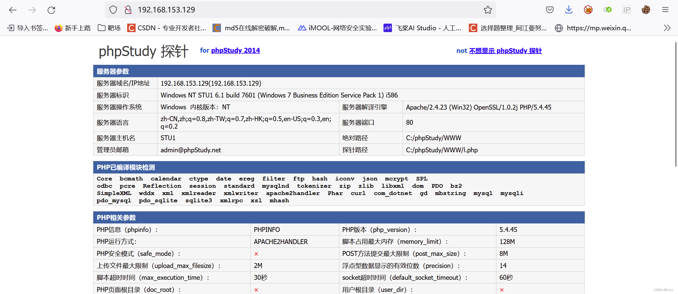The width and height of the screenshot is (678, 294).
Task: Open the Firefox hamburger menu
Action: pyautogui.click(x=665, y=9)
